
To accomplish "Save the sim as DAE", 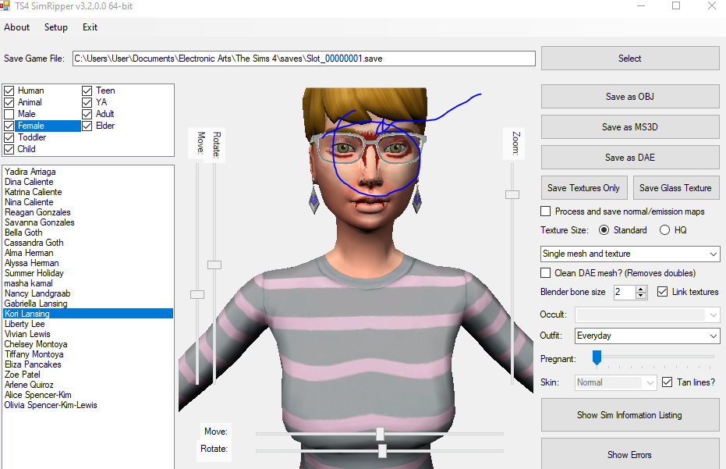I will click(629, 157).
